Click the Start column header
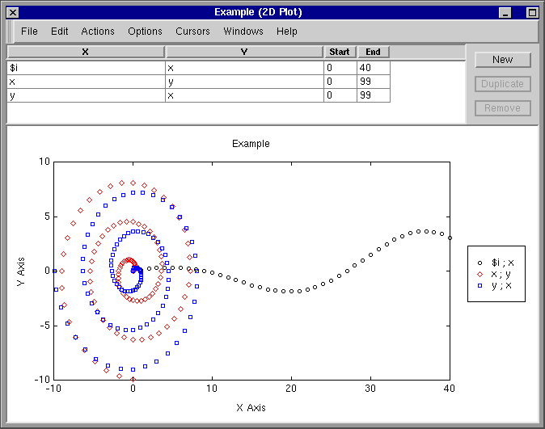Viewport: 545px width, 429px height. 340,52
